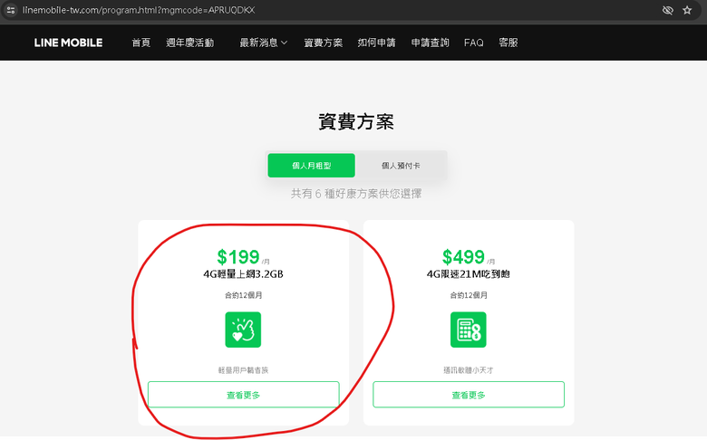Open 資費方案 menu item
Viewport: 707px width, 440px height.
coord(324,43)
